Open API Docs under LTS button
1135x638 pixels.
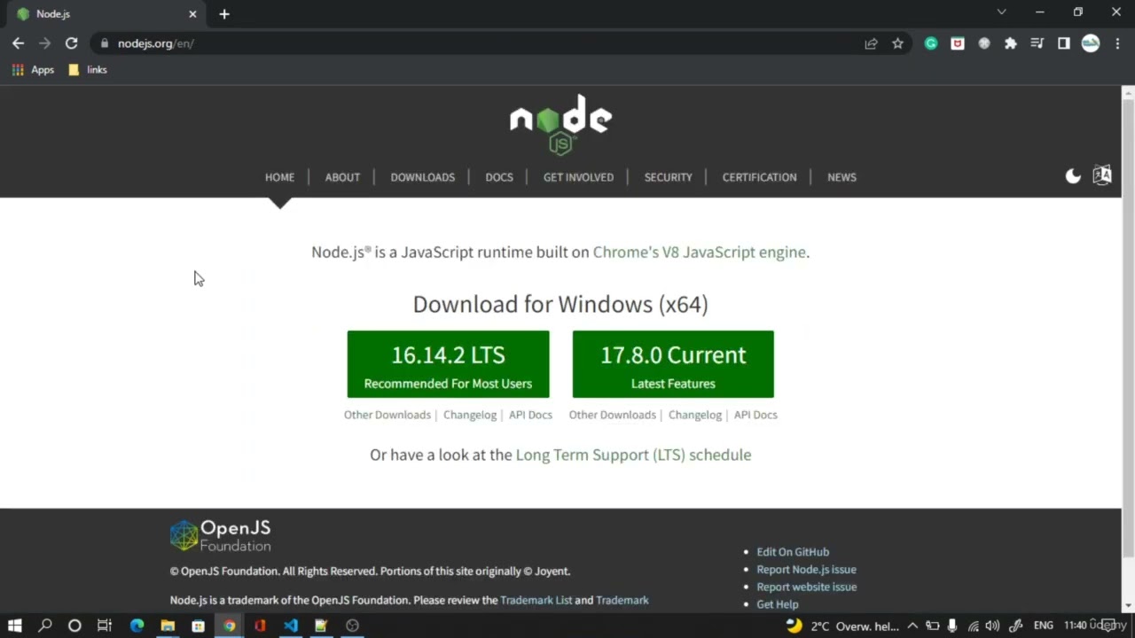tap(530, 415)
